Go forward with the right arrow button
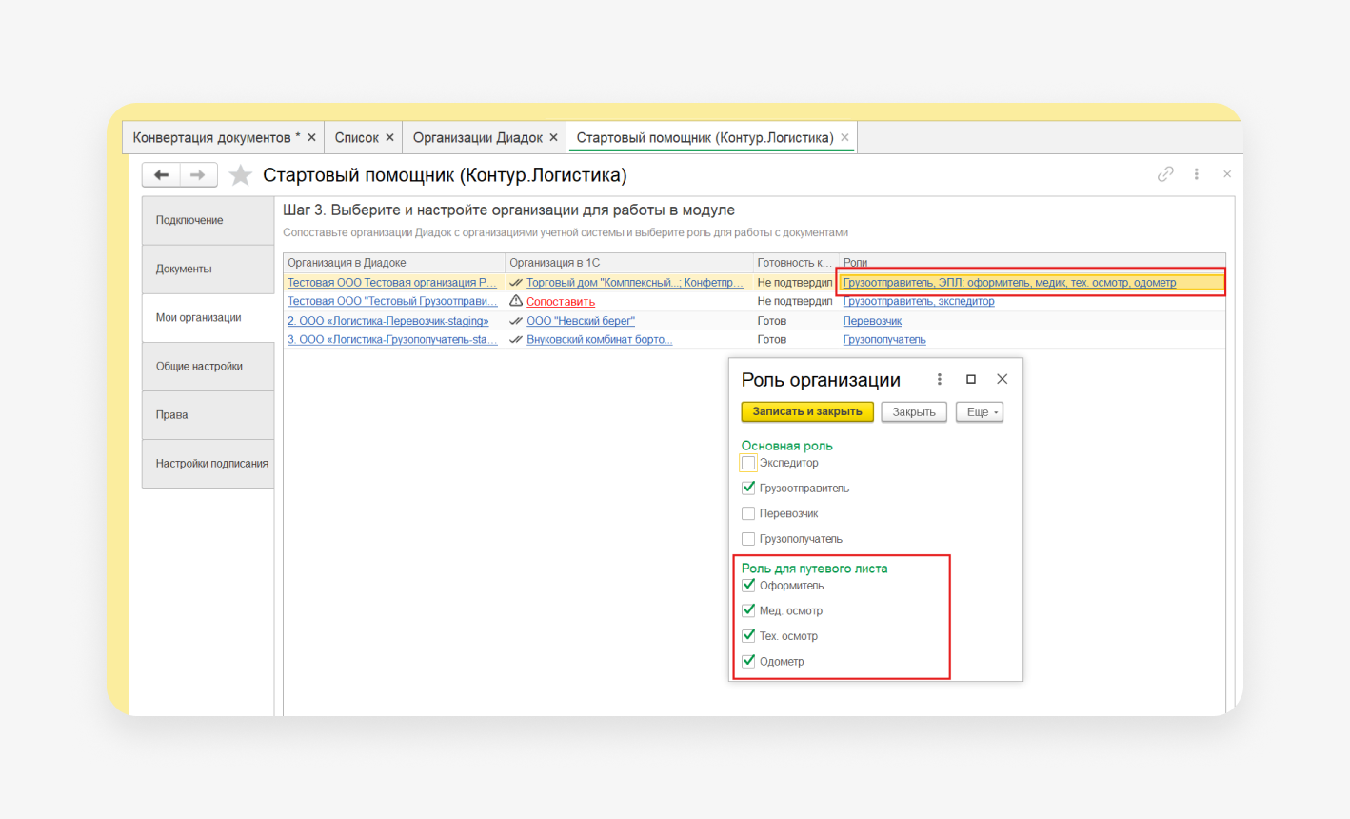Image resolution: width=1350 pixels, height=819 pixels. [198, 175]
